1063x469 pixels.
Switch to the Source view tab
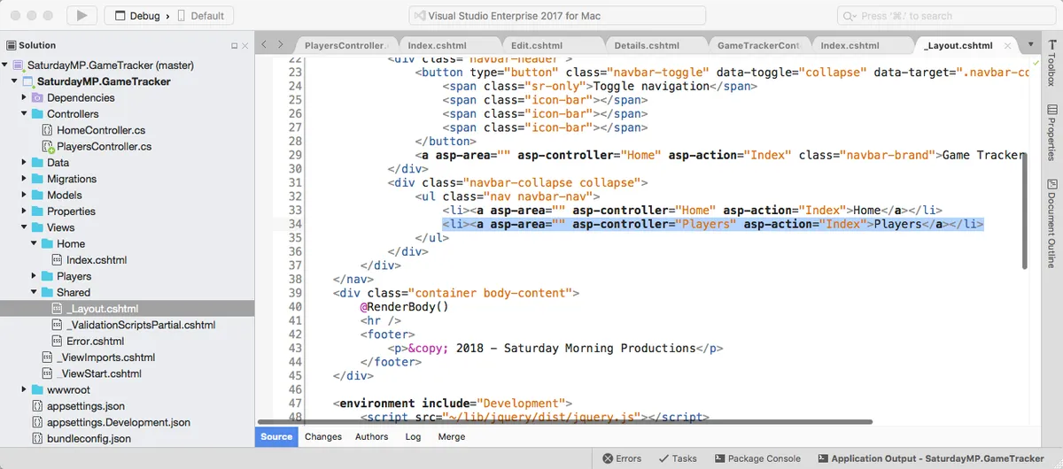276,436
